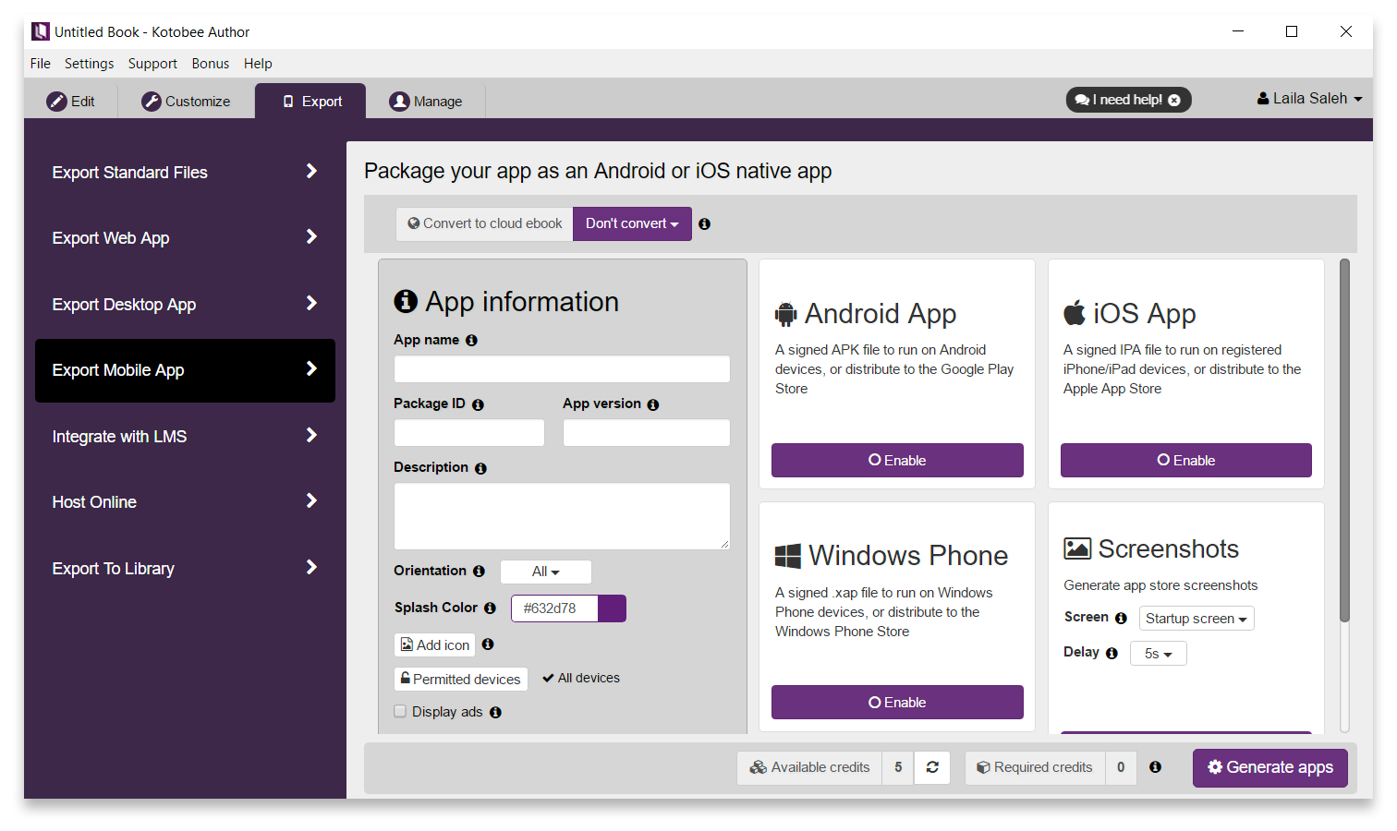Click info icon next to App name

coord(471,341)
